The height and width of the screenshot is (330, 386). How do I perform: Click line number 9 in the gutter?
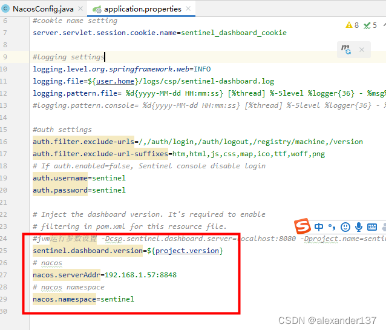tap(5, 57)
